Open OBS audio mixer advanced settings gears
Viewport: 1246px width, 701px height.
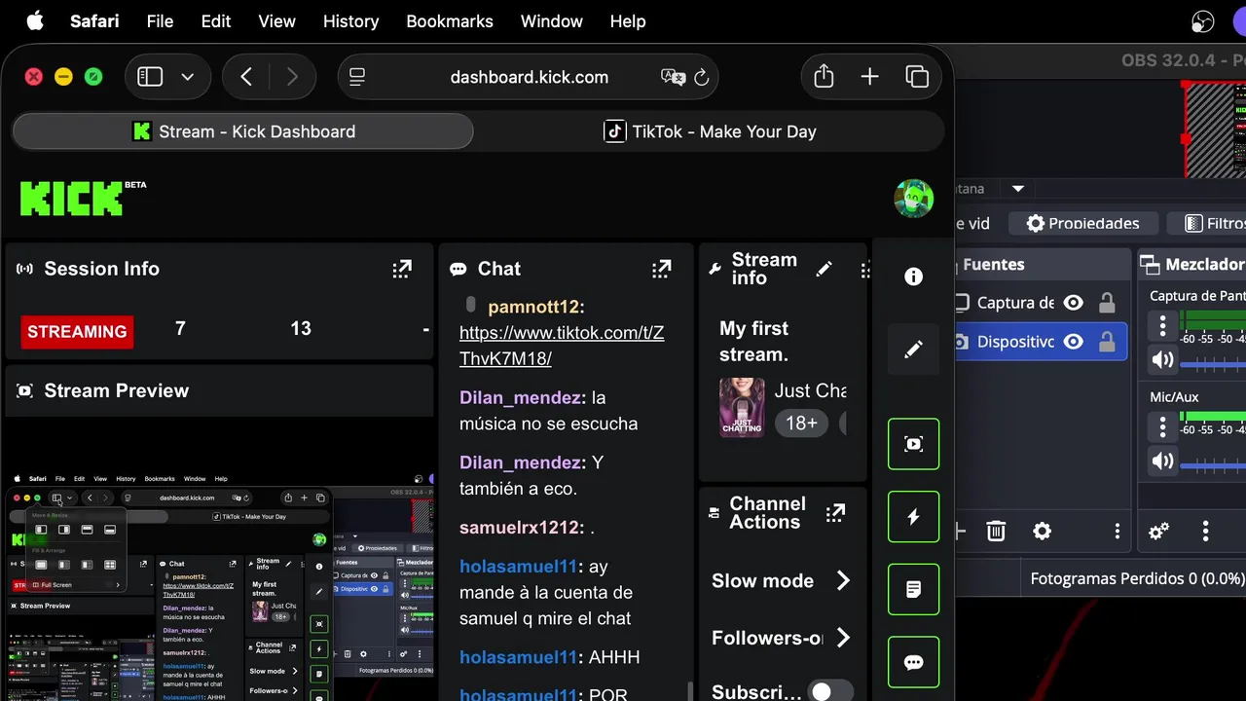tap(1158, 531)
